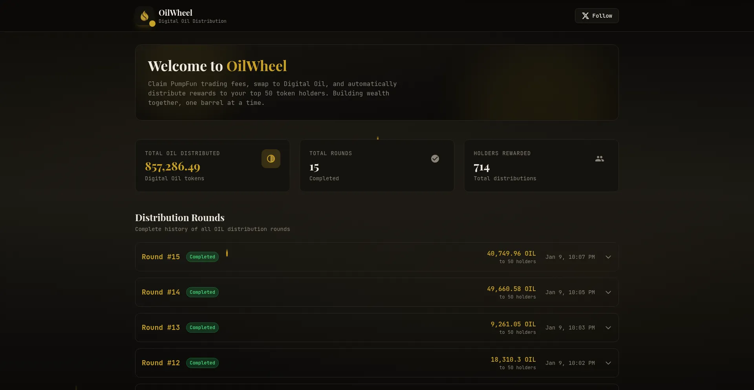Toggle the Completed badge on Round #13
The height and width of the screenshot is (390, 754).
(x=202, y=328)
